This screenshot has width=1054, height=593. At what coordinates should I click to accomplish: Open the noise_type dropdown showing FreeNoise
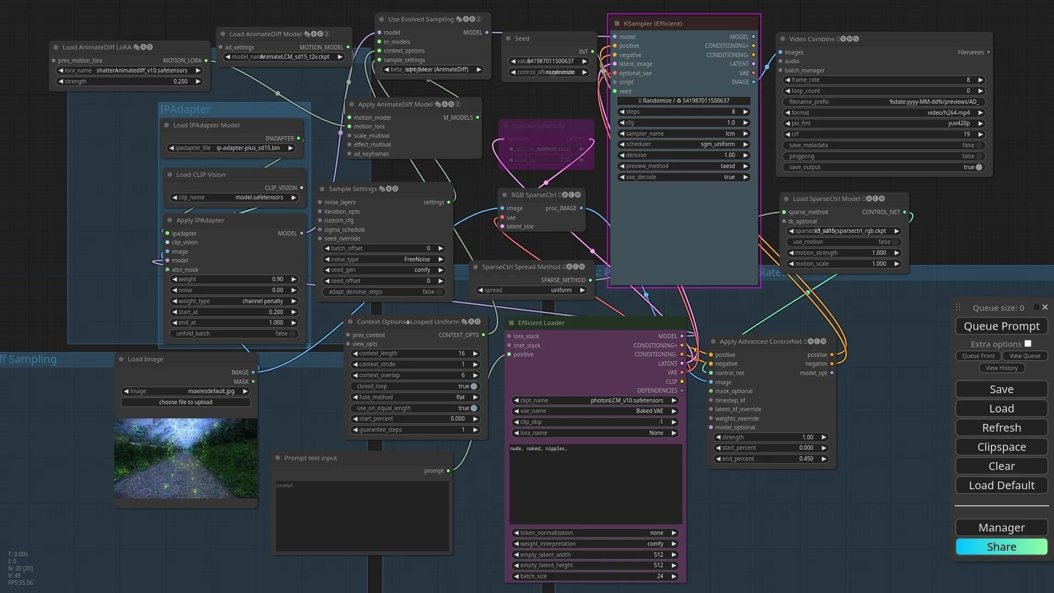coord(384,260)
